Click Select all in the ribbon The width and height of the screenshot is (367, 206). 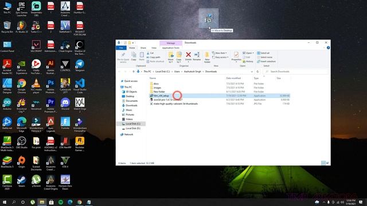[x=263, y=53]
